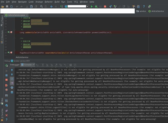The width and height of the screenshot is (168, 123).
Task: Toggle breakpoint on searchArticles line
Action: (x=11, y=52)
